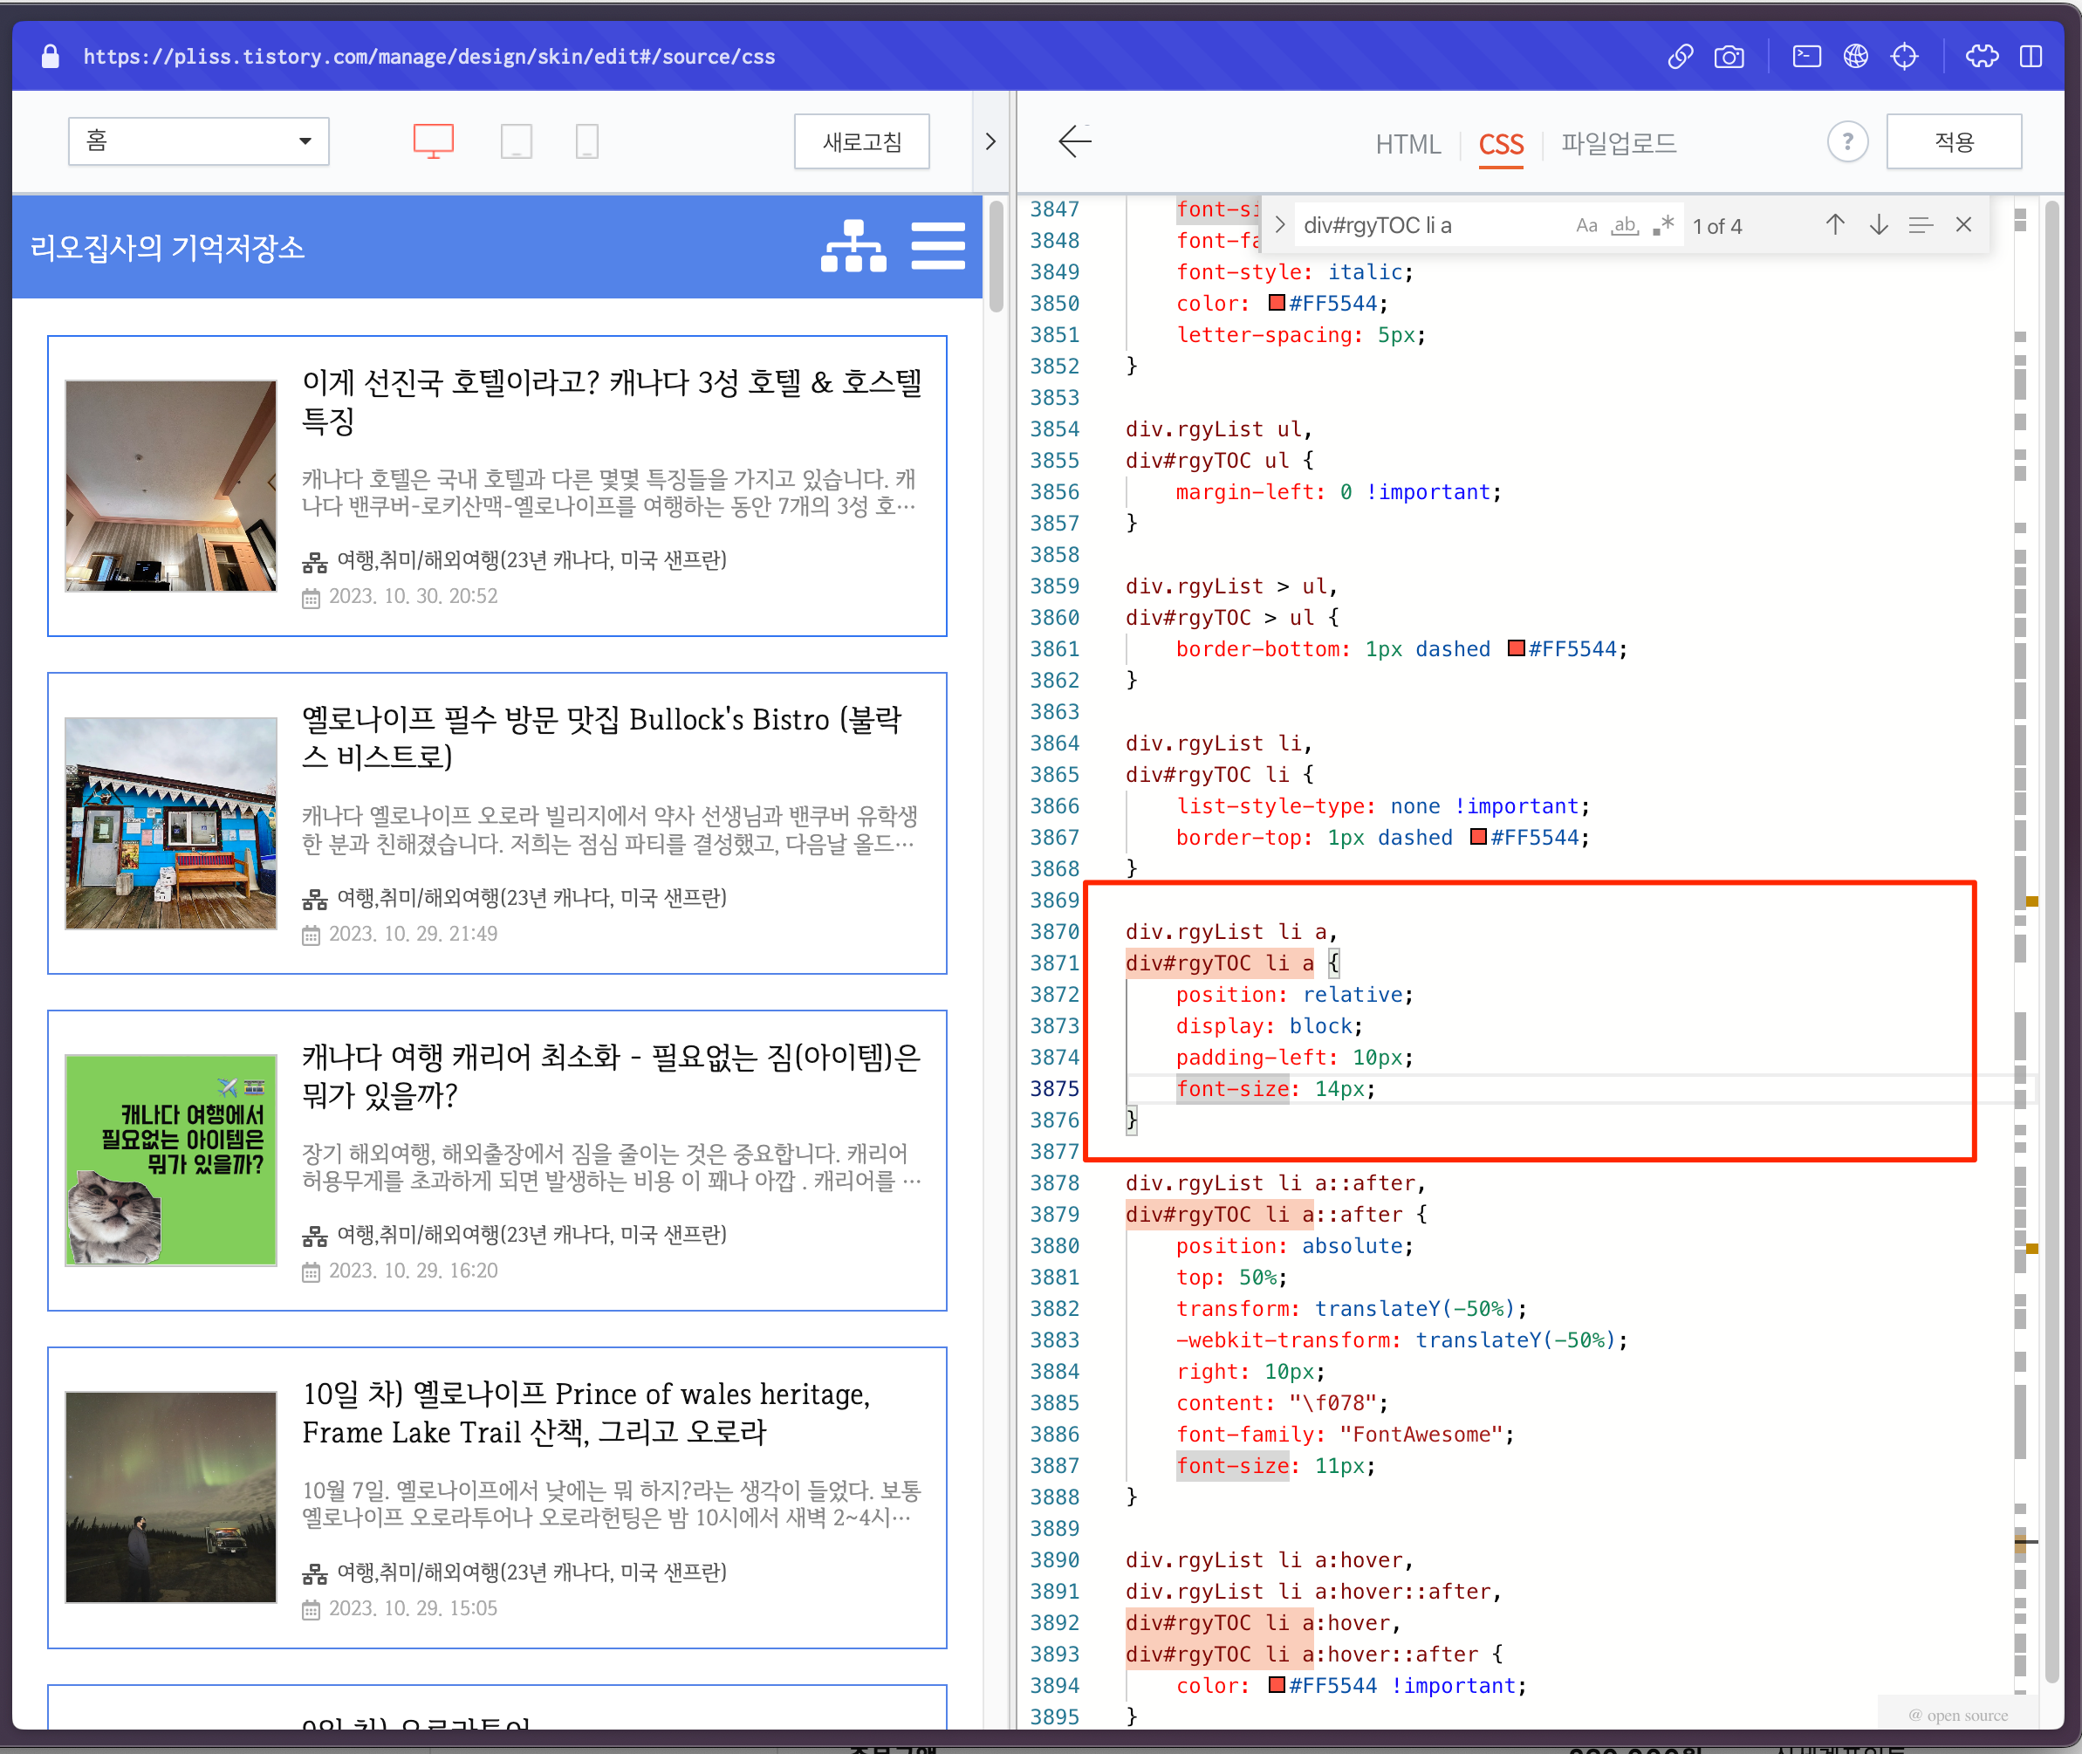Click the #FF5544 color swatch on line 3850
Image resolution: width=2082 pixels, height=1754 pixels.
tap(1275, 304)
